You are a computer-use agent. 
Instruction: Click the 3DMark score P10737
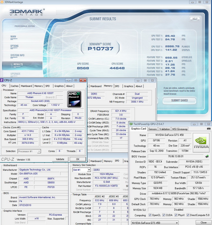100,49
